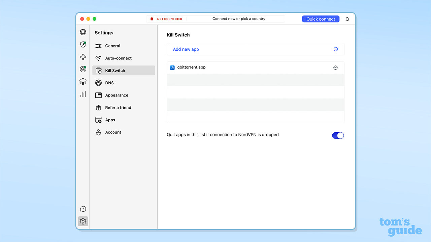
Task: Click the red unlocked padlock icon
Action: tap(152, 19)
